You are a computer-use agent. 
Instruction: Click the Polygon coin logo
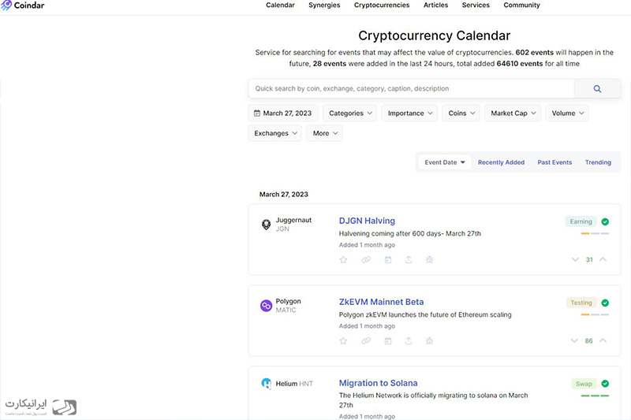(x=266, y=306)
